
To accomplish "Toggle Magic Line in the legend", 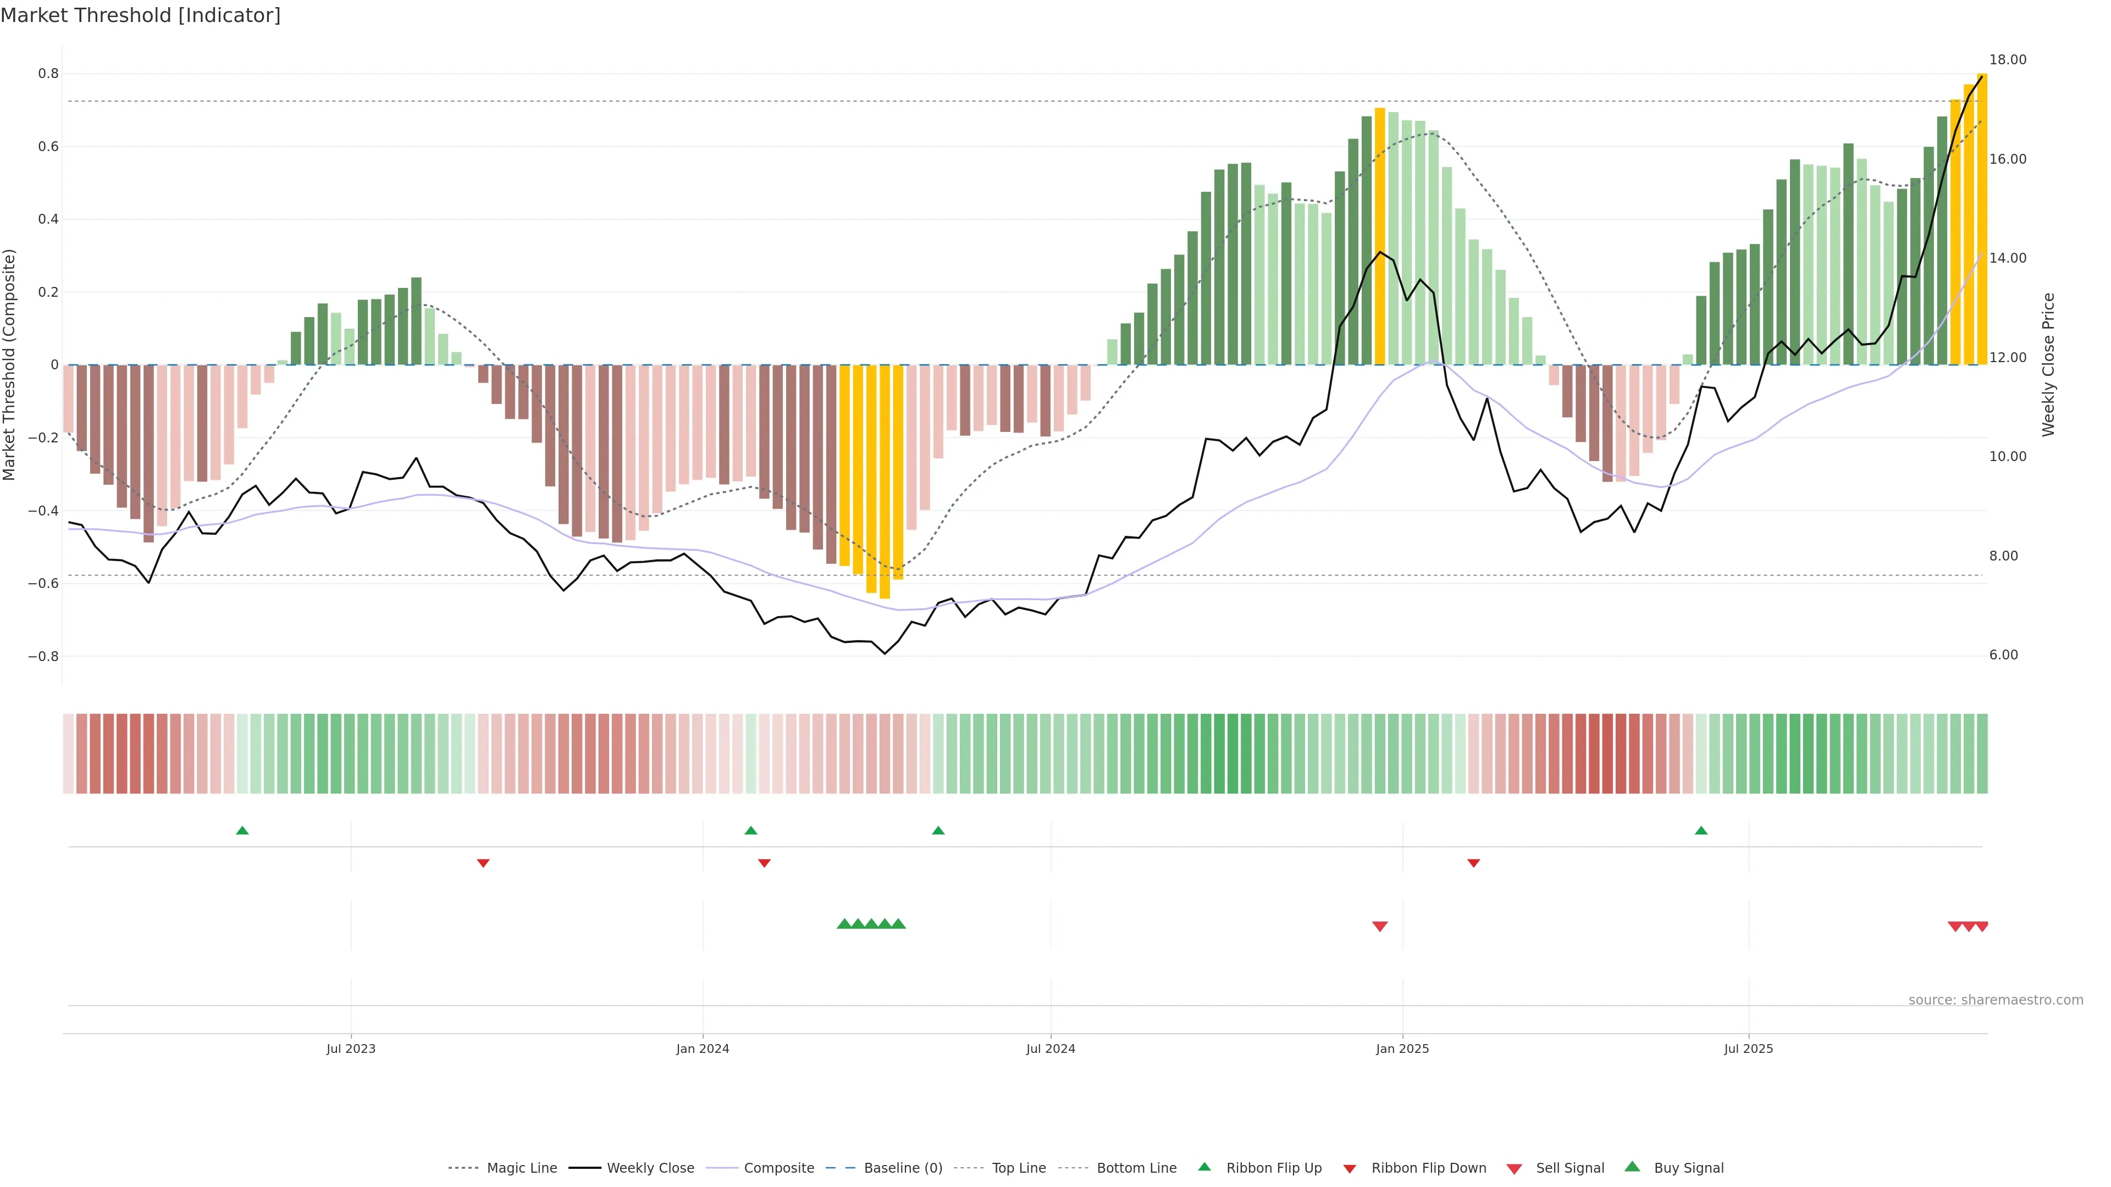I will click(521, 1167).
